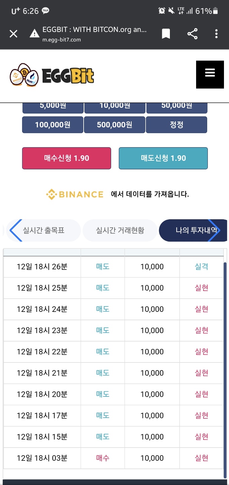Open the hamburger menu

[210, 74]
